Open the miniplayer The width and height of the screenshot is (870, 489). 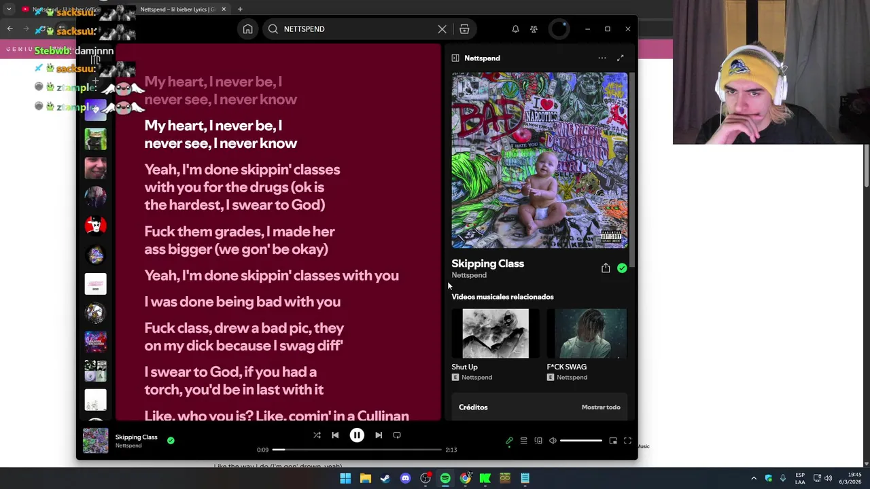[613, 441]
